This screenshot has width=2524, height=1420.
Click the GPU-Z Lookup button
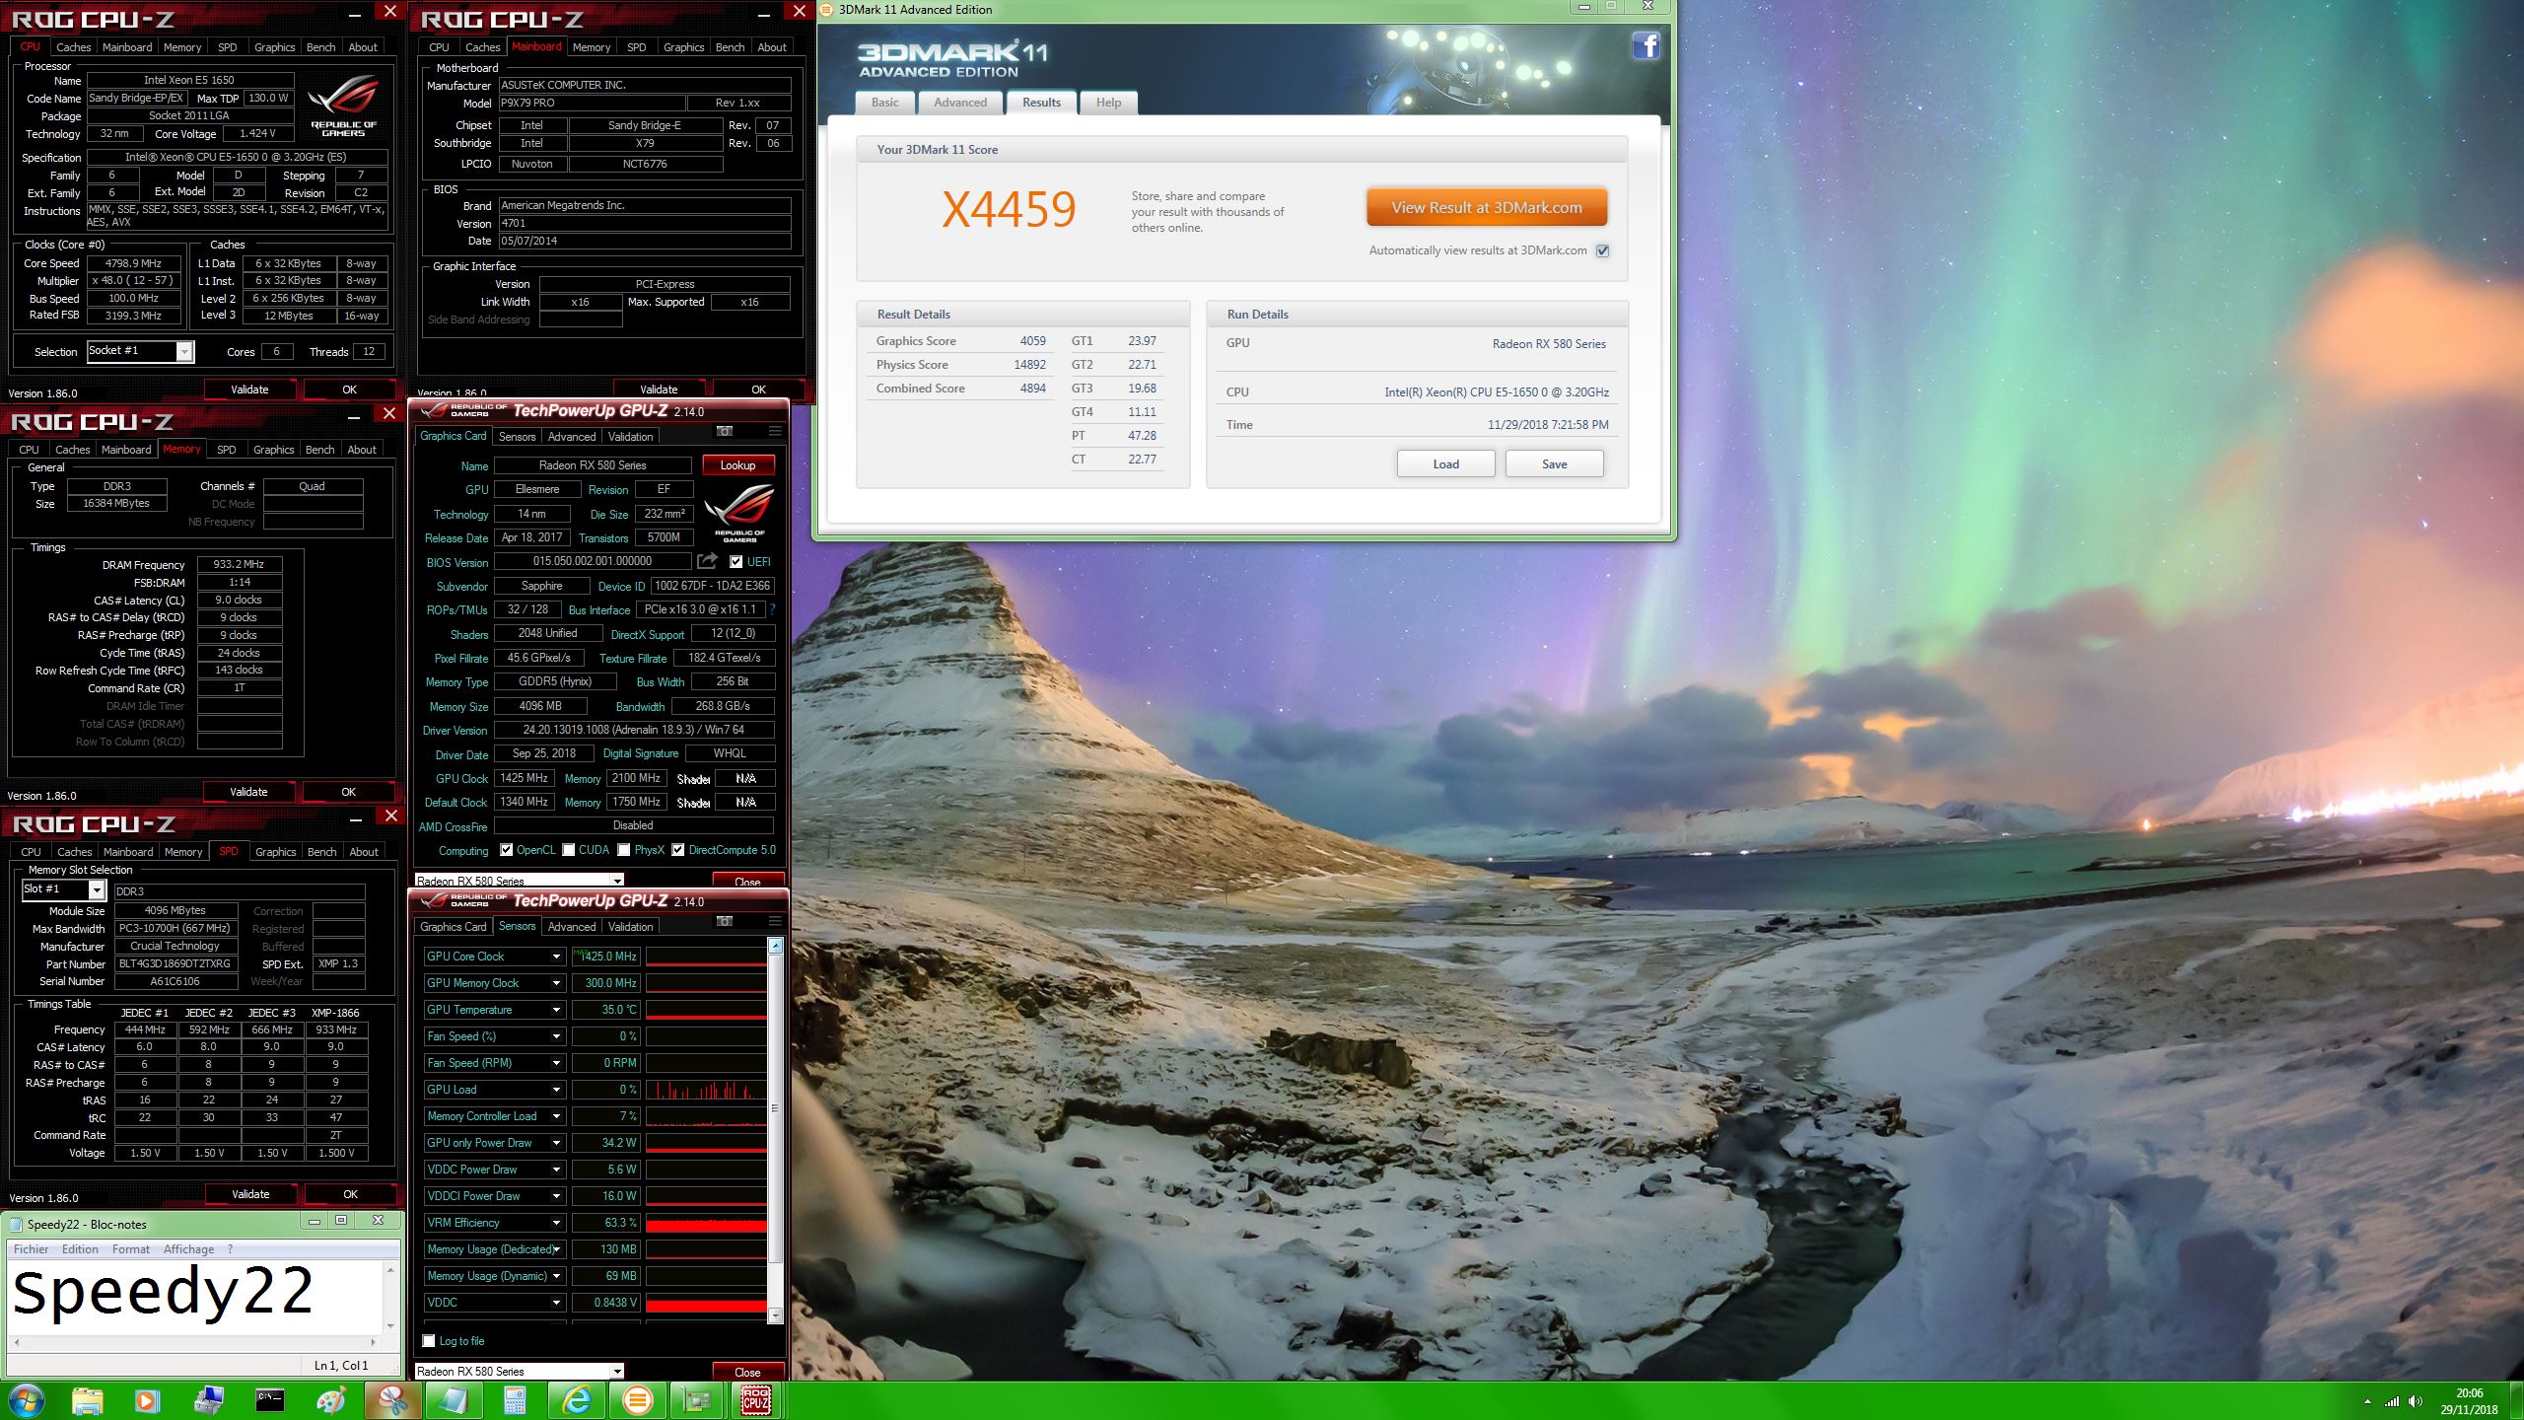[x=737, y=465]
